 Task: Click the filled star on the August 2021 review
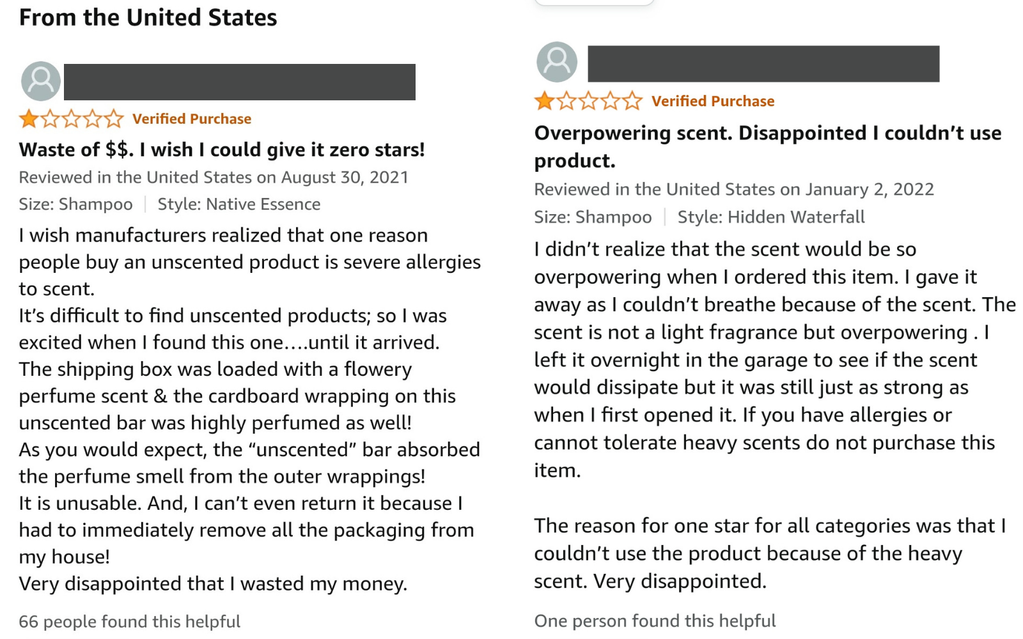pos(28,118)
